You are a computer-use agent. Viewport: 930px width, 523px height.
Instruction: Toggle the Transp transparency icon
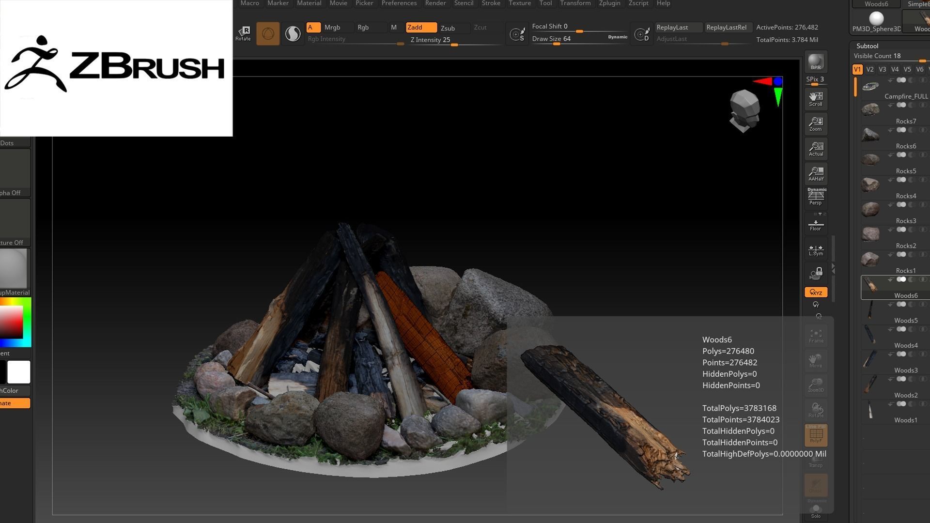pos(816,460)
